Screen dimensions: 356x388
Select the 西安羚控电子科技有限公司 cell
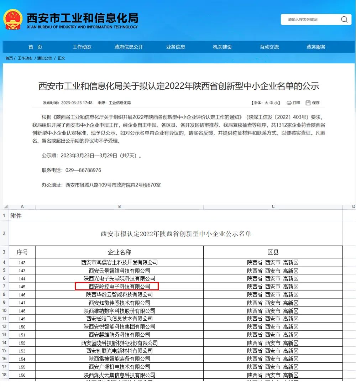pos(117,287)
